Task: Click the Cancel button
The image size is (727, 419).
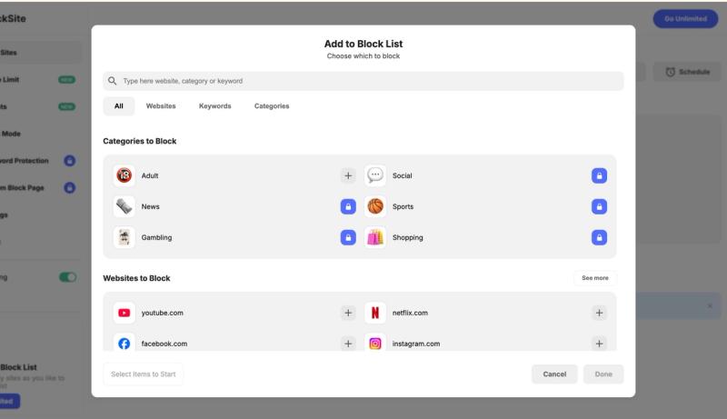Action: click(x=554, y=374)
